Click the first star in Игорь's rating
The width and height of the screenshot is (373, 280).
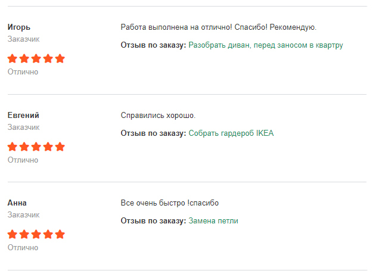pyautogui.click(x=13, y=58)
